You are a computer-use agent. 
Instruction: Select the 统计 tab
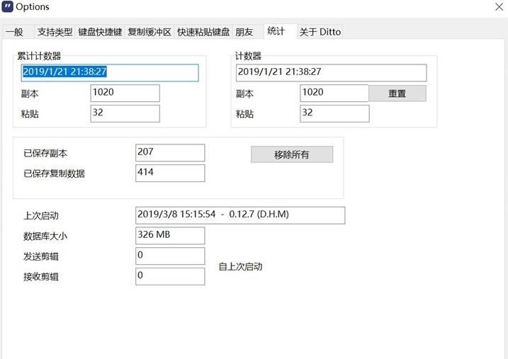point(280,31)
